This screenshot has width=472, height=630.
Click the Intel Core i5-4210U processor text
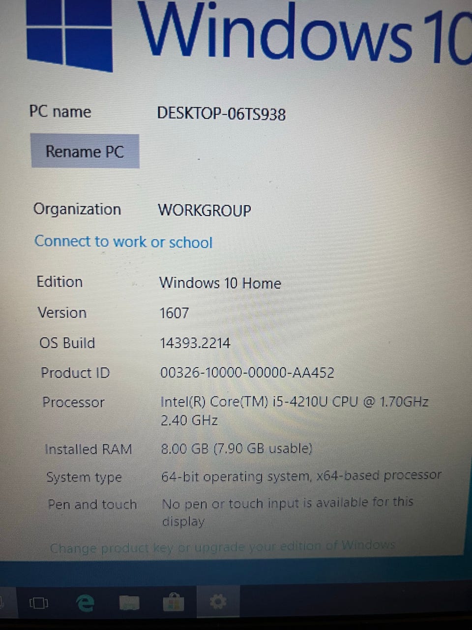[295, 411]
